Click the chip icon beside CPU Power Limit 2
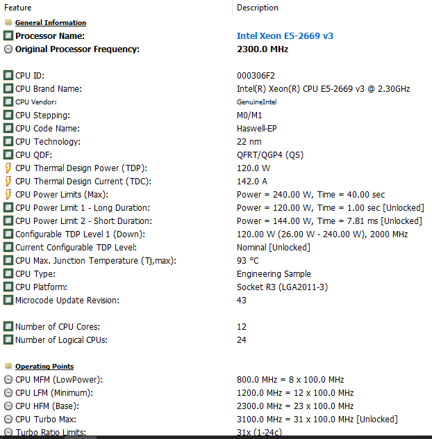Image resolution: width=432 pixels, height=439 pixels. tap(8, 221)
